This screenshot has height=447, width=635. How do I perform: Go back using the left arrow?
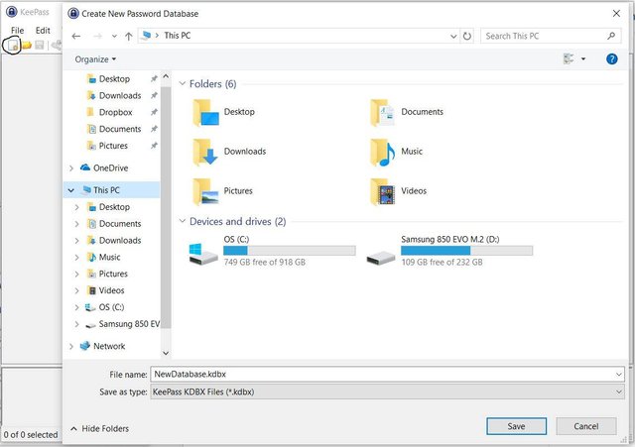click(76, 36)
